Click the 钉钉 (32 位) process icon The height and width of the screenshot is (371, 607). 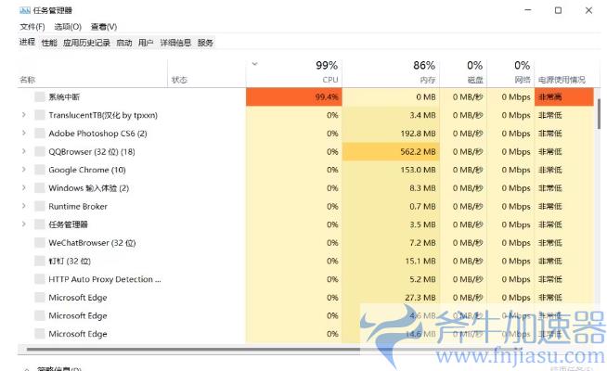pyautogui.click(x=40, y=261)
